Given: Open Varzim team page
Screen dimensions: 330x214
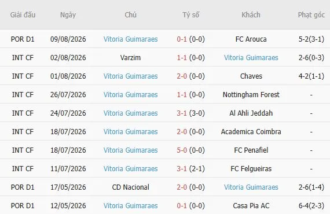Looking at the screenshot, I should click(x=130, y=58).
